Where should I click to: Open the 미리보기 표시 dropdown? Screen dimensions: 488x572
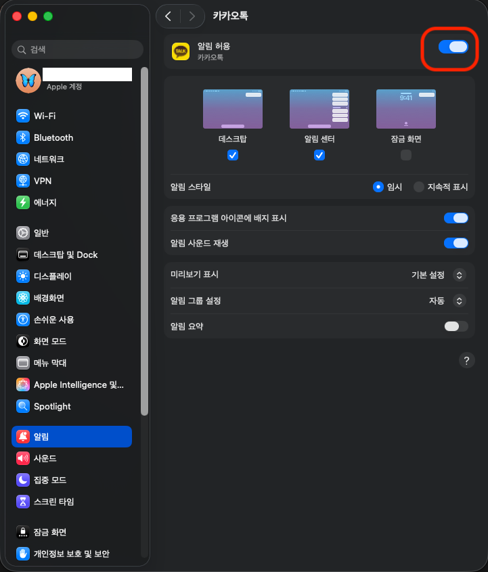click(x=459, y=275)
